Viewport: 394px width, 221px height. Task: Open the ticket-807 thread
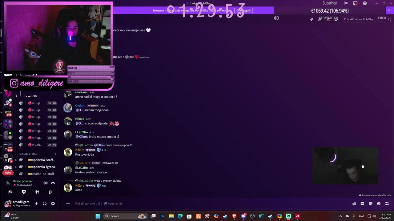pyautogui.click(x=31, y=96)
